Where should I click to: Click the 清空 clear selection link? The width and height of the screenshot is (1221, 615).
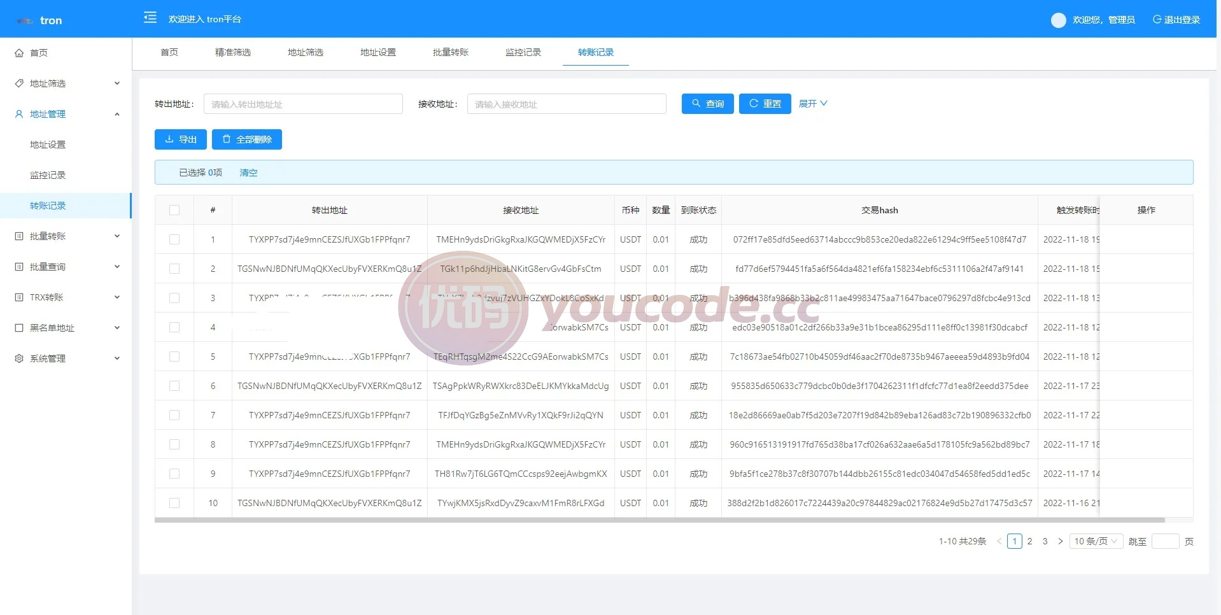coord(248,173)
